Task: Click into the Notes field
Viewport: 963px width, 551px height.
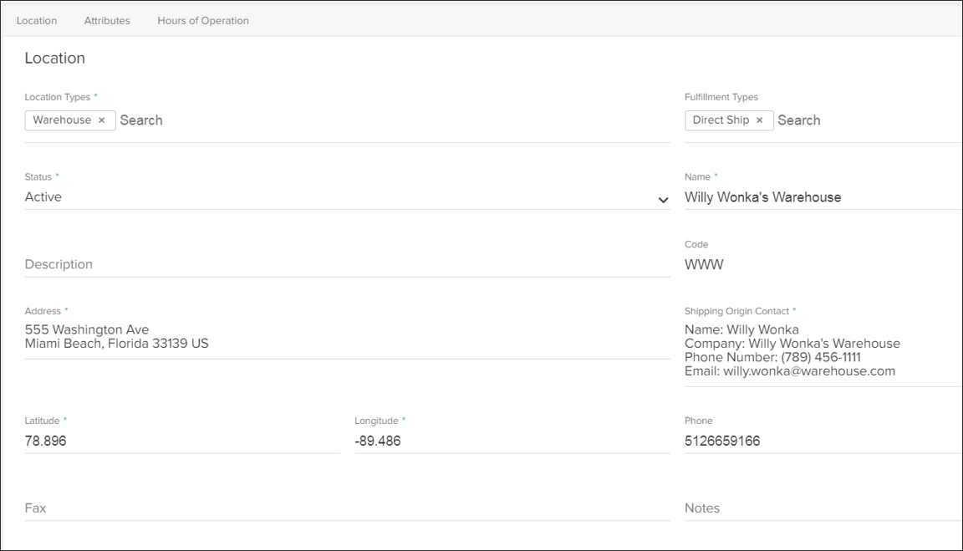Action: 823,508
